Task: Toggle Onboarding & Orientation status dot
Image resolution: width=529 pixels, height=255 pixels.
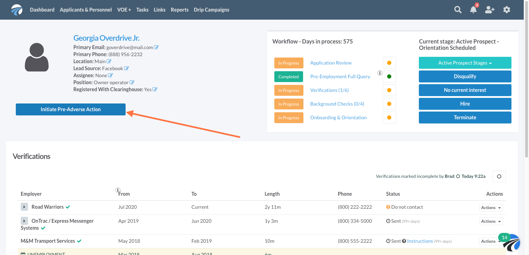Action: coord(389,118)
